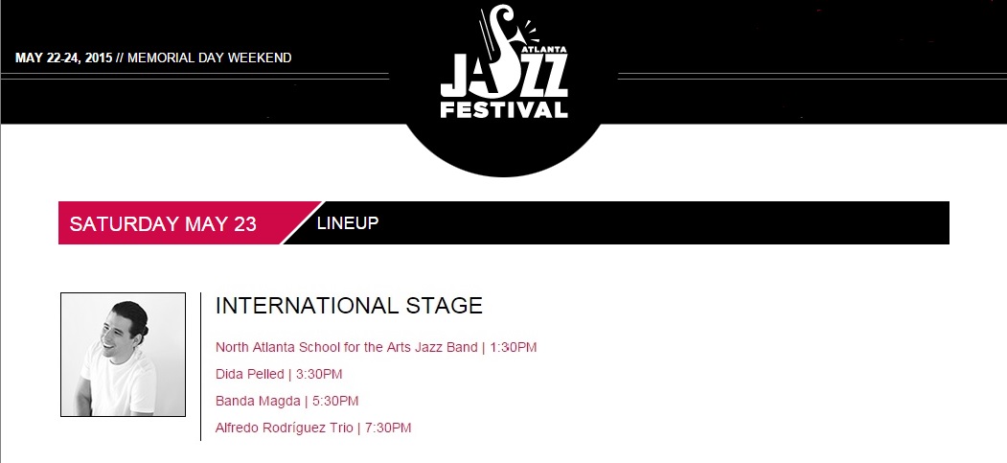Image resolution: width=1007 pixels, height=463 pixels.
Task: Click the MAY 22-24, 2015 date text
Action: click(x=64, y=58)
